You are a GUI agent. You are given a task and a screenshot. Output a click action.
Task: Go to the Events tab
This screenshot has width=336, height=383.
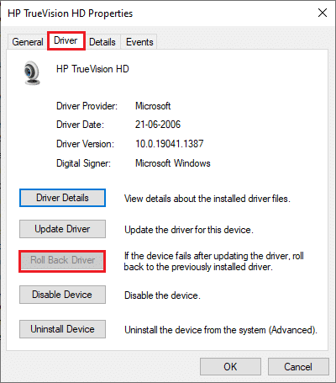[x=139, y=42]
